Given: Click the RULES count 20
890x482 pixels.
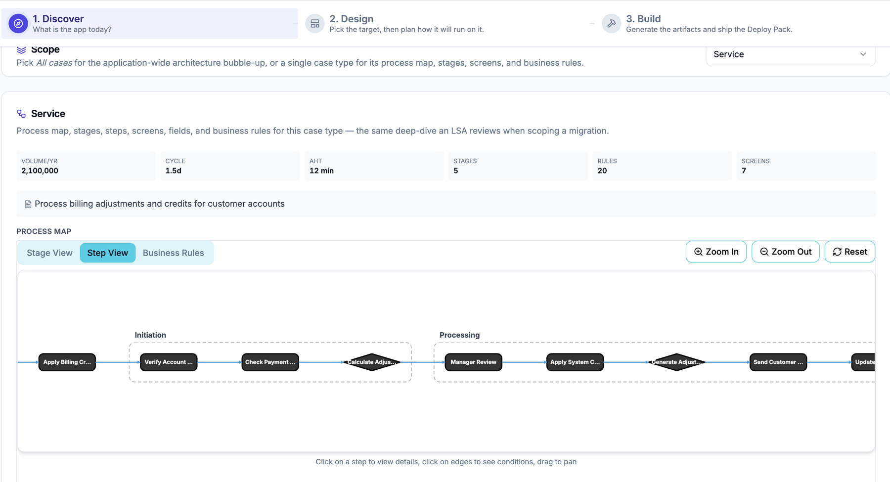Looking at the screenshot, I should pos(602,171).
